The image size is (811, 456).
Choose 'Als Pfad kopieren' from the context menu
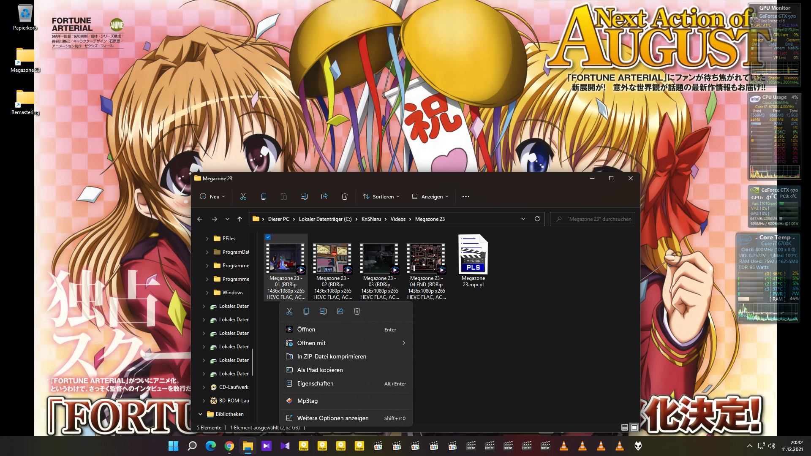click(320, 370)
